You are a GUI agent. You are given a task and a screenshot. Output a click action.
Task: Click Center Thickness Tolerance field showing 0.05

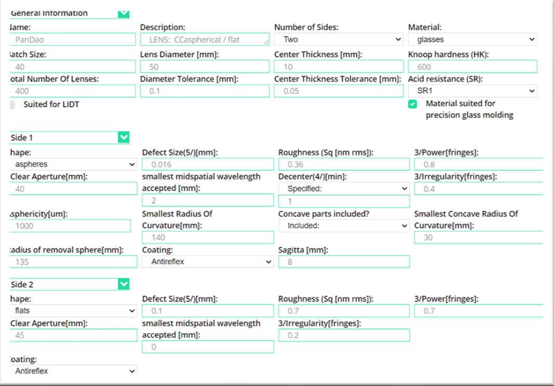(339, 91)
